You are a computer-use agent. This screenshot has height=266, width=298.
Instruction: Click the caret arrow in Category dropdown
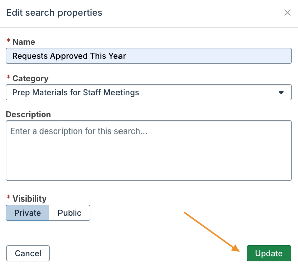281,93
